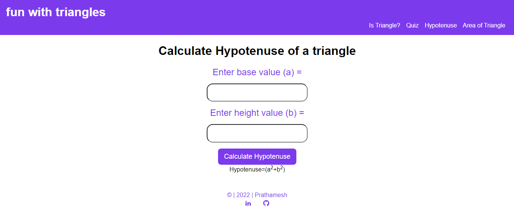The height and width of the screenshot is (217, 514).
Task: Open the Hypotenuse nav link
Action: (441, 25)
